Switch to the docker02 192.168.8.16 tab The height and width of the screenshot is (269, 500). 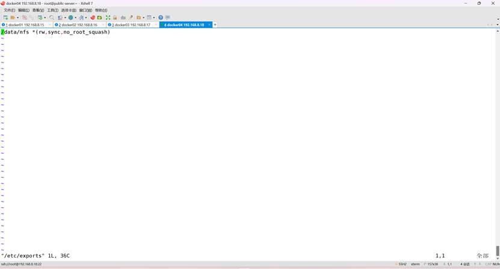point(79,25)
